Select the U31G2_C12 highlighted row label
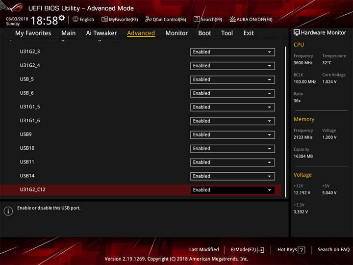Screen dimensions: 353x265 click(32, 189)
